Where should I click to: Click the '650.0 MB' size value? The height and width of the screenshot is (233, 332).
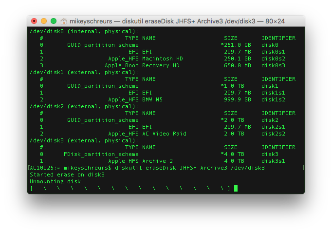click(x=238, y=65)
